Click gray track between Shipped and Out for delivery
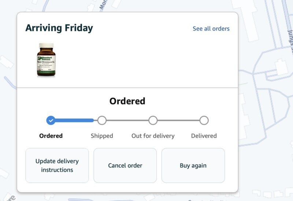The image size is (293, 201). tap(127, 120)
